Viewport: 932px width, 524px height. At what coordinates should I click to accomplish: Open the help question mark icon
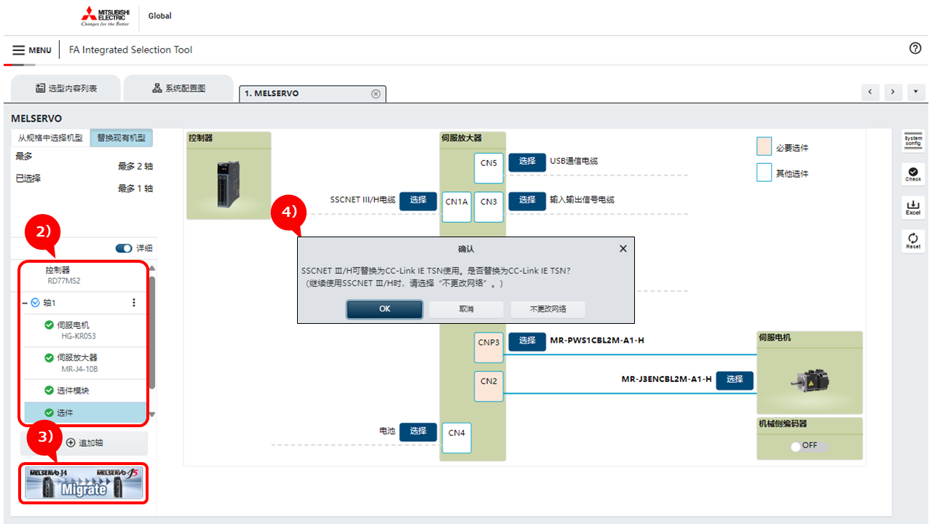click(915, 49)
